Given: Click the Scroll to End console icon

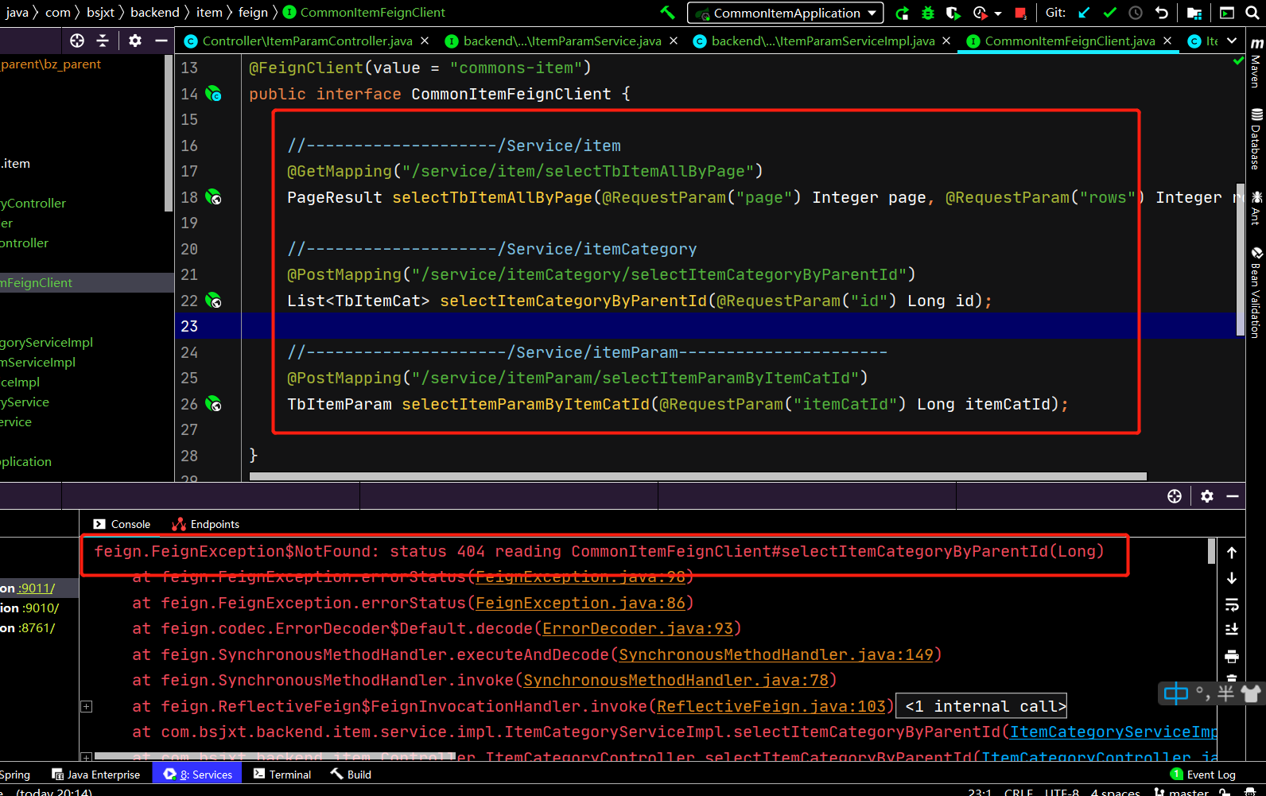Looking at the screenshot, I should point(1232,630).
